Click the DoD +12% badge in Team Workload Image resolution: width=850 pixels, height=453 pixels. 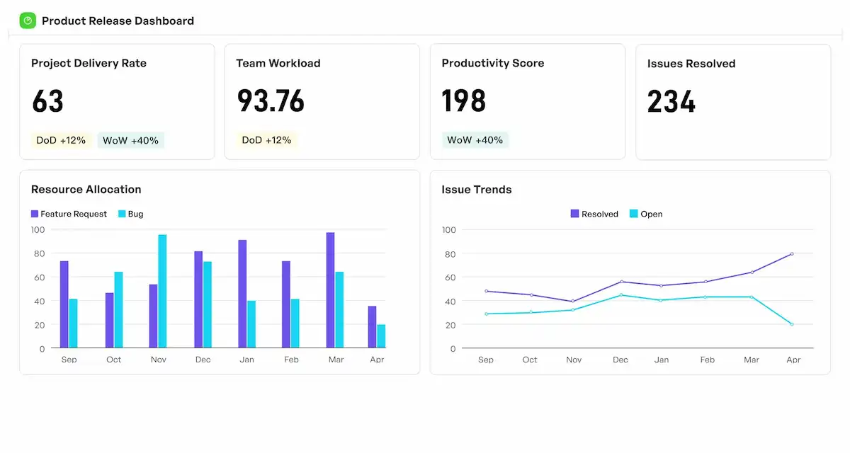click(266, 140)
